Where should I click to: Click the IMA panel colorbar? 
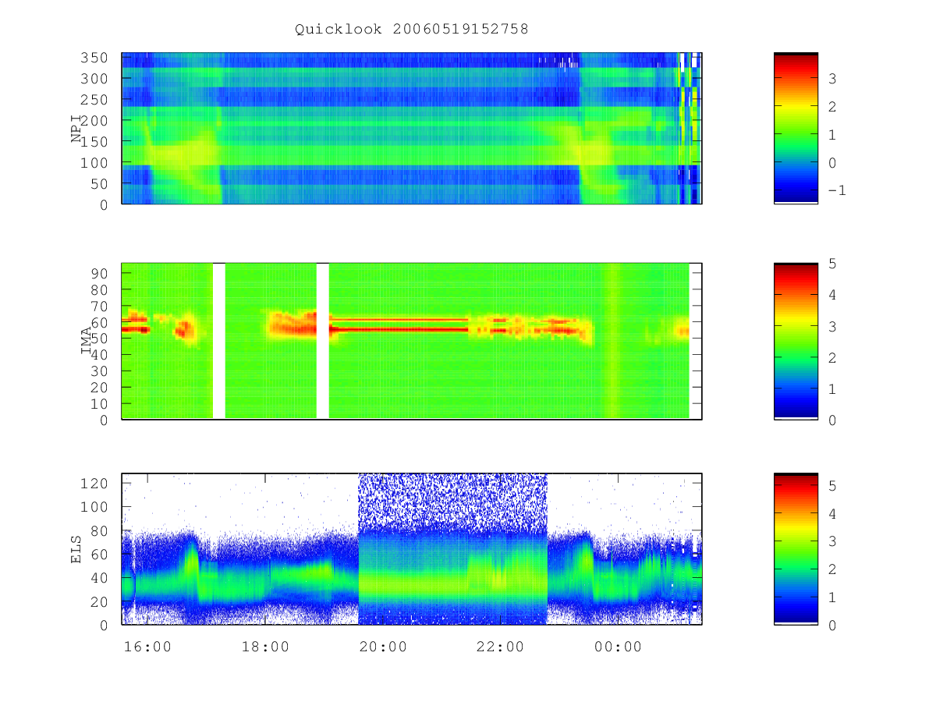coord(796,341)
